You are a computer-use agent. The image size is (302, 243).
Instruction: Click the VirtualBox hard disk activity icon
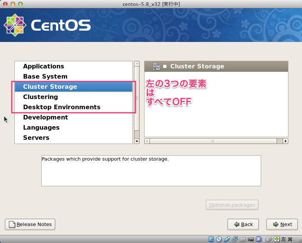click(x=211, y=239)
